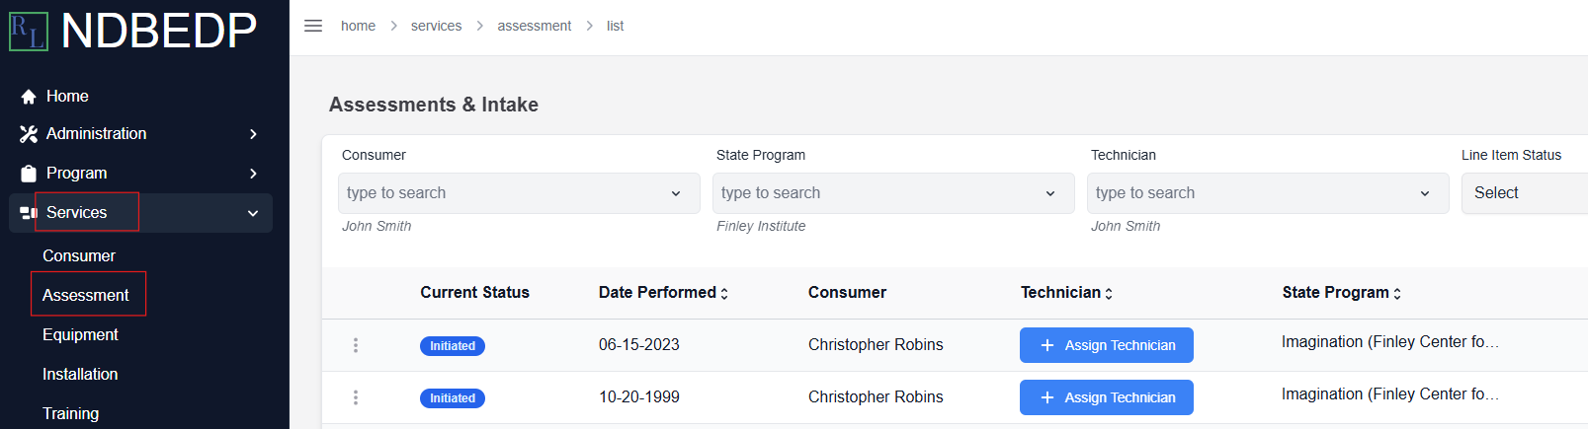The width and height of the screenshot is (1588, 429).
Task: Click Initiated status badge for 06-15-2023
Action: point(453,346)
